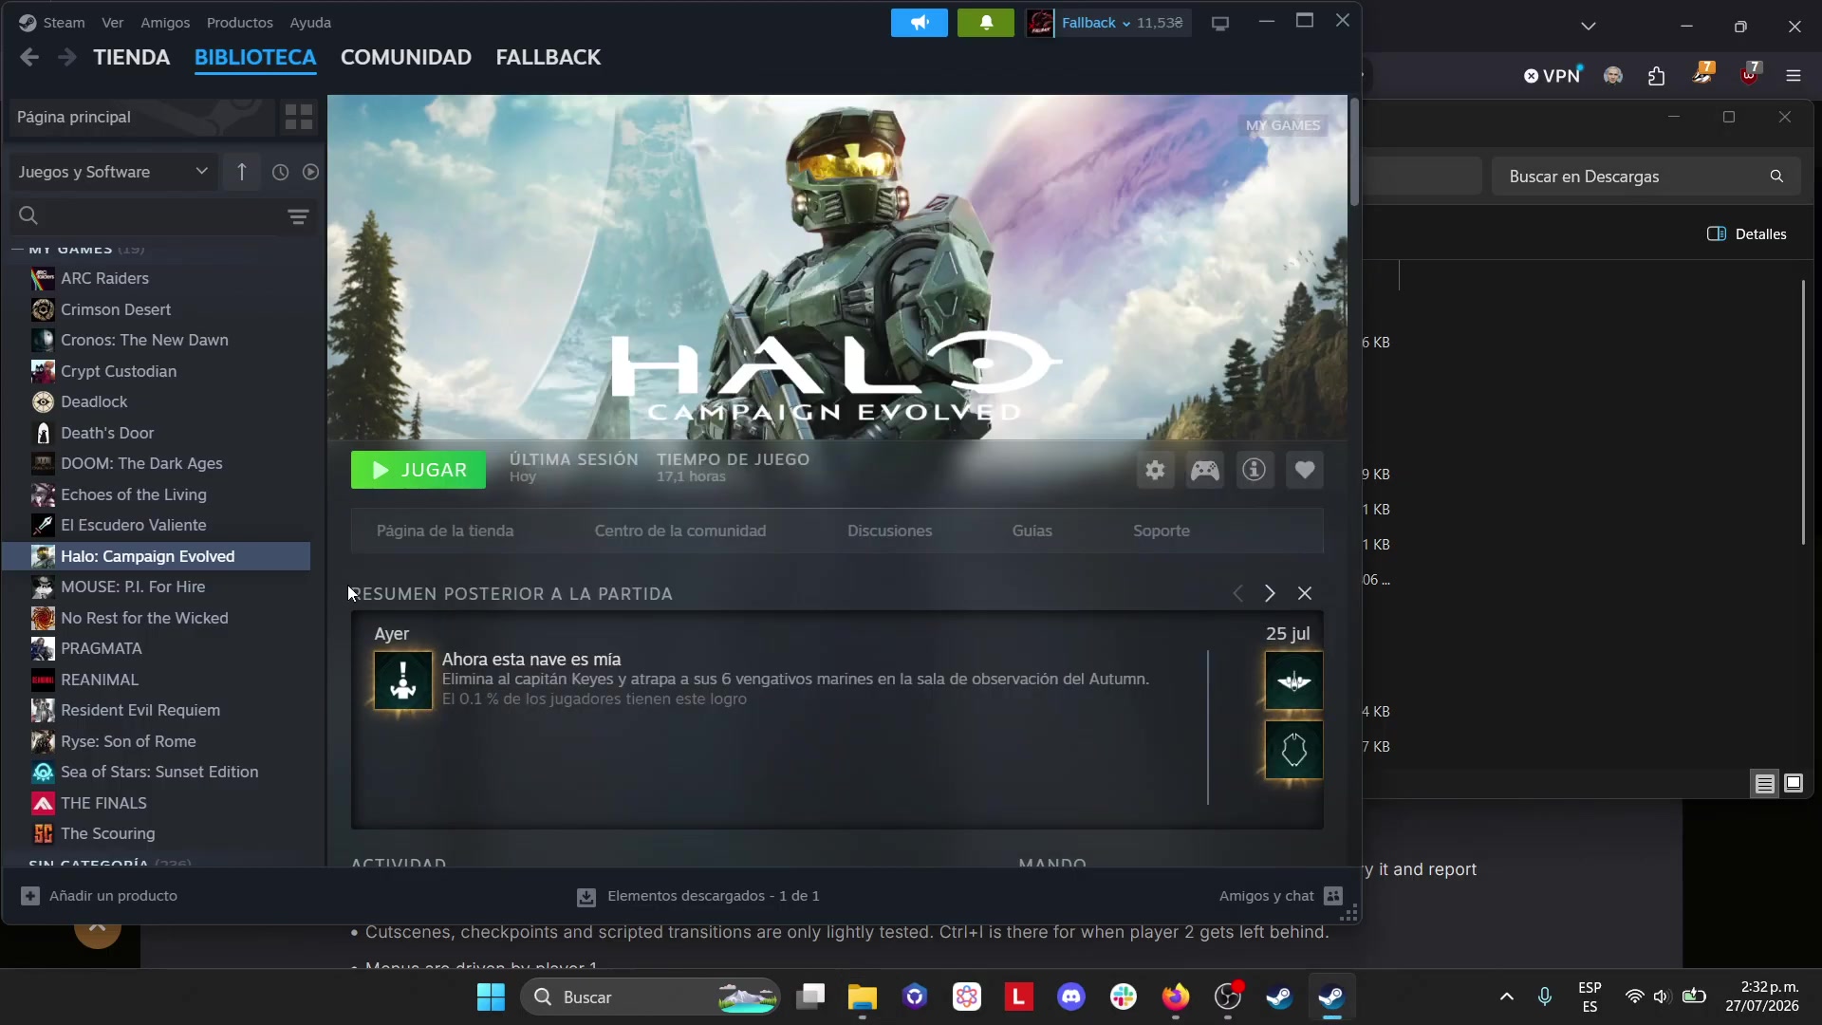This screenshot has width=1822, height=1025.
Task: Open Friends and chat icon
Action: point(1333,896)
